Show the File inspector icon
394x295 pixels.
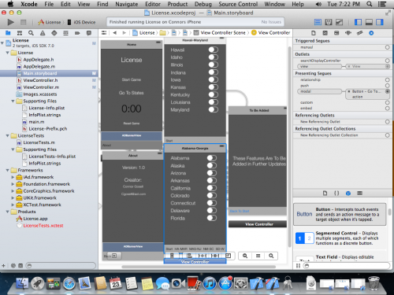pos(314,33)
